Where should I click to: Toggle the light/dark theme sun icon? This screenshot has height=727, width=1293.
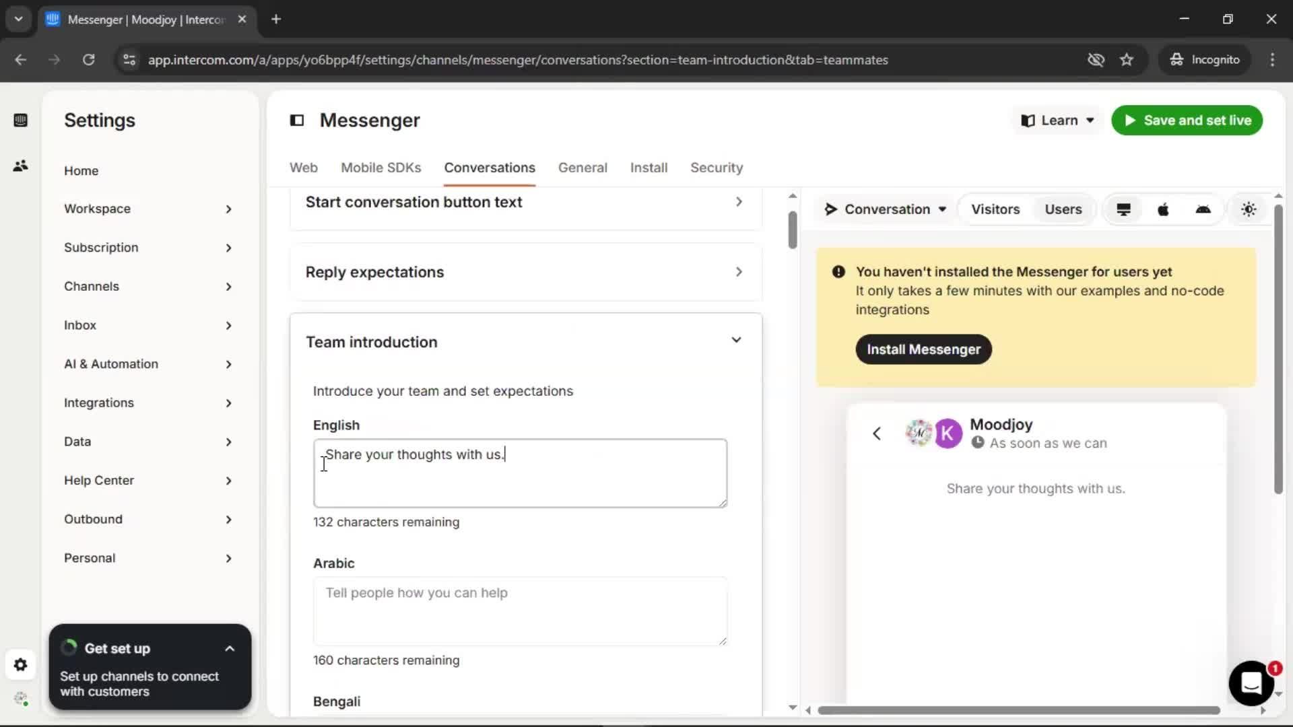[x=1249, y=209]
